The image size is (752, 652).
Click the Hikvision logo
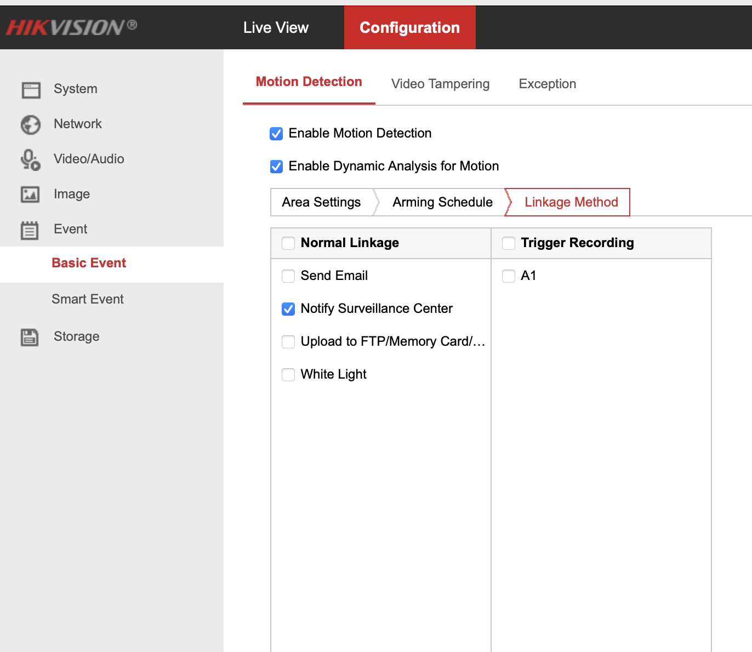tap(71, 27)
